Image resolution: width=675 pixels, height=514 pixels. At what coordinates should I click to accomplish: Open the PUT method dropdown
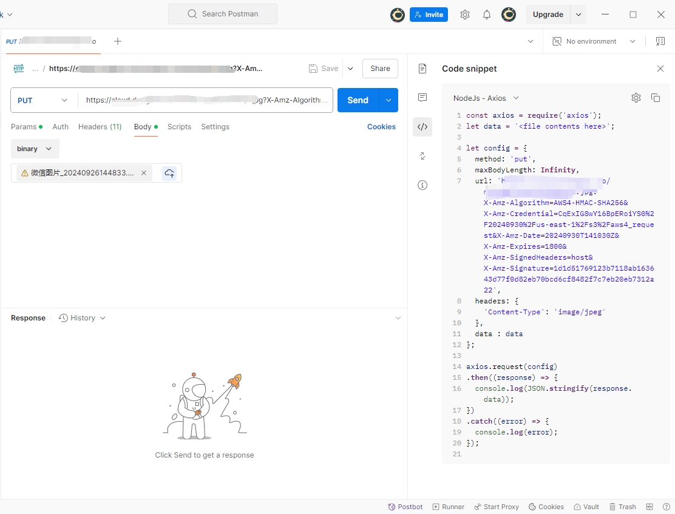[42, 100]
